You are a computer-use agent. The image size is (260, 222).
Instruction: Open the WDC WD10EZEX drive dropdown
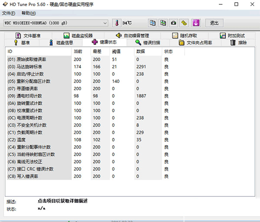pos(56,23)
